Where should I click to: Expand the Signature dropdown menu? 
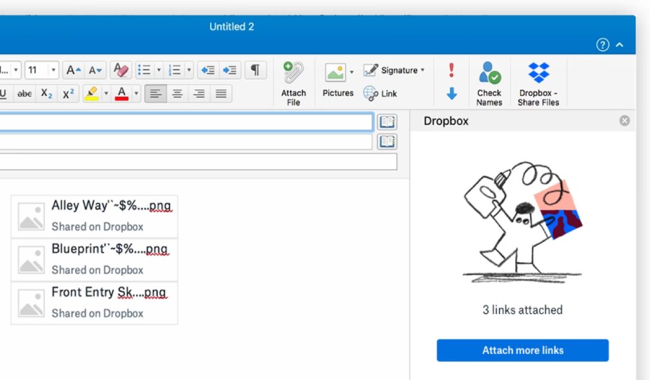(423, 70)
